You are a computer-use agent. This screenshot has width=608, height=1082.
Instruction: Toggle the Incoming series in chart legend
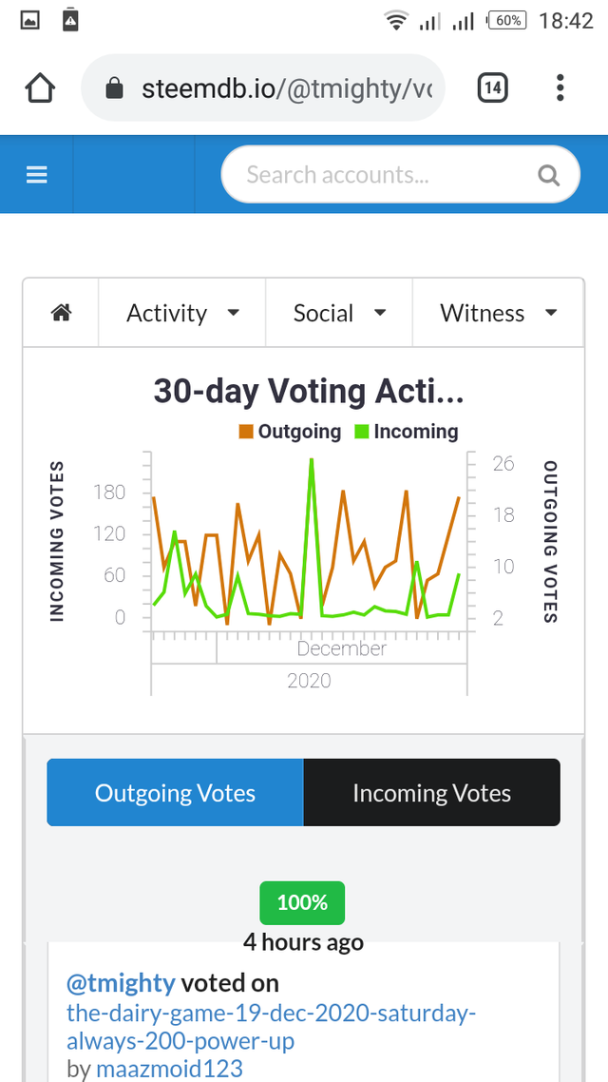[x=415, y=432]
